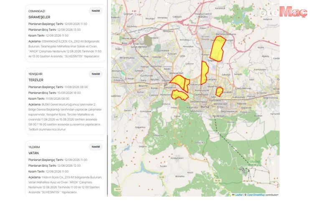Image resolution: width=314 pixels, height=201 pixels.
Task: Open the Leaflet attribution link
Action: coord(238,195)
